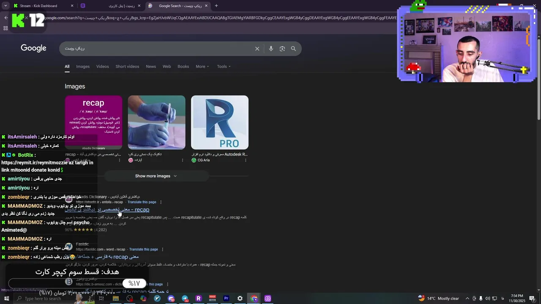Open the Autodesk R PRO image thumbnail
This screenshot has height=304, width=541.
point(220,122)
